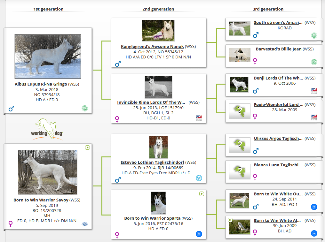
Task: Click blue club badge on Born to Win Warrior Sparta card
Action: tap(199, 234)
